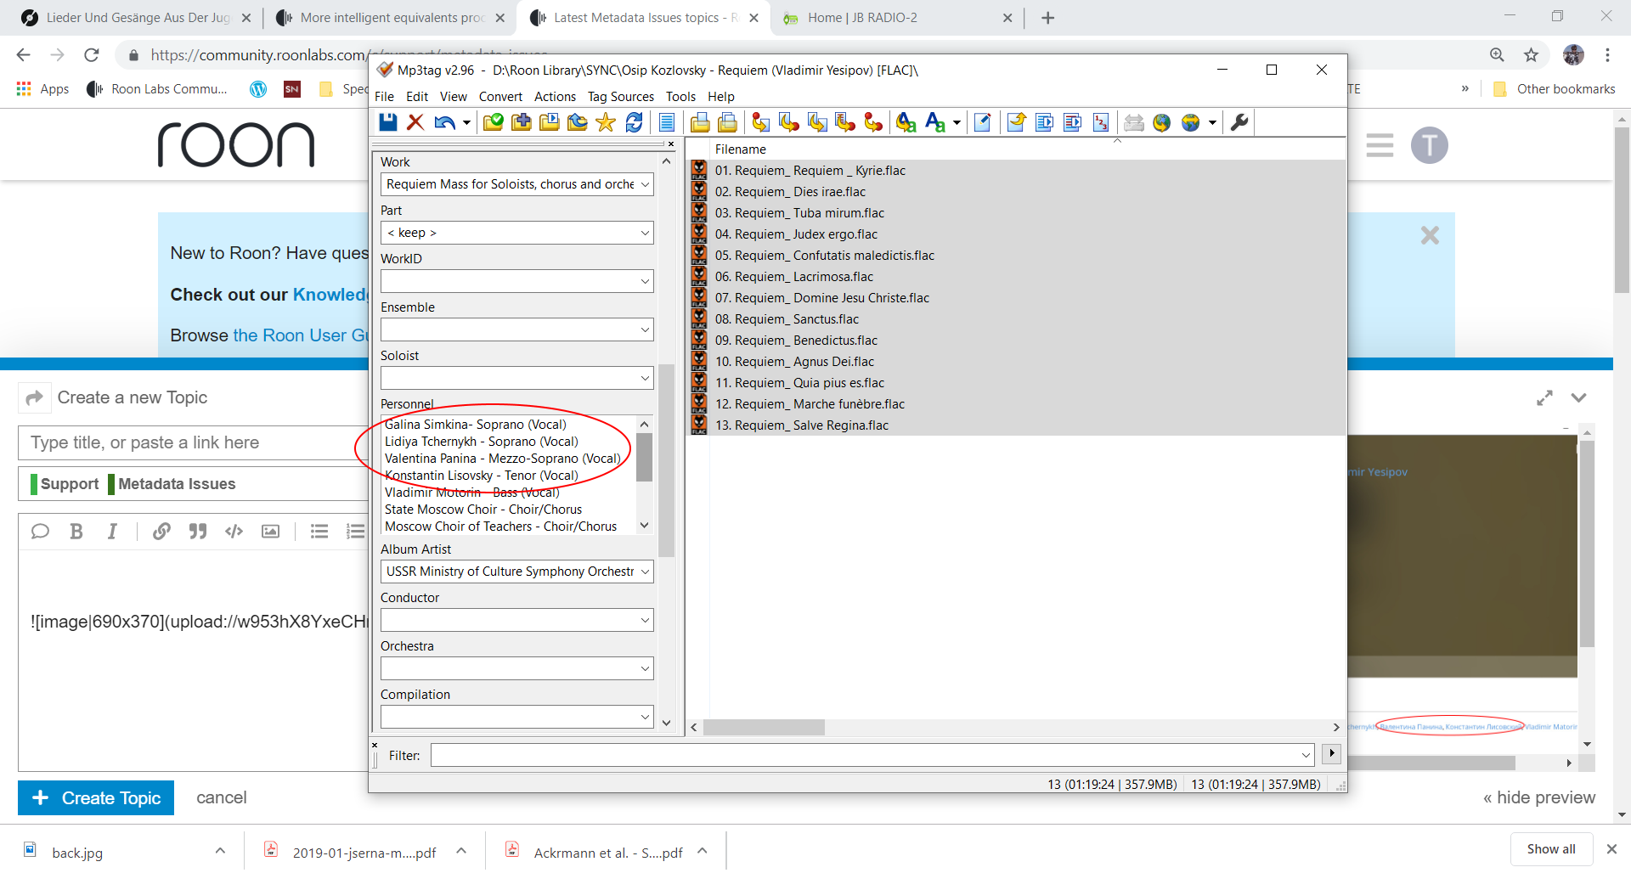
Task: Open auto-numbering wizard 123 icon
Action: pyautogui.click(x=1101, y=122)
